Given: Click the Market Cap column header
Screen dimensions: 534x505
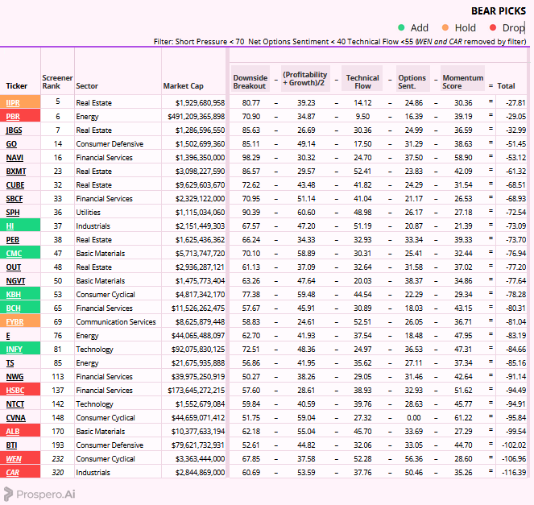Looking at the screenshot, I should pos(183,86).
